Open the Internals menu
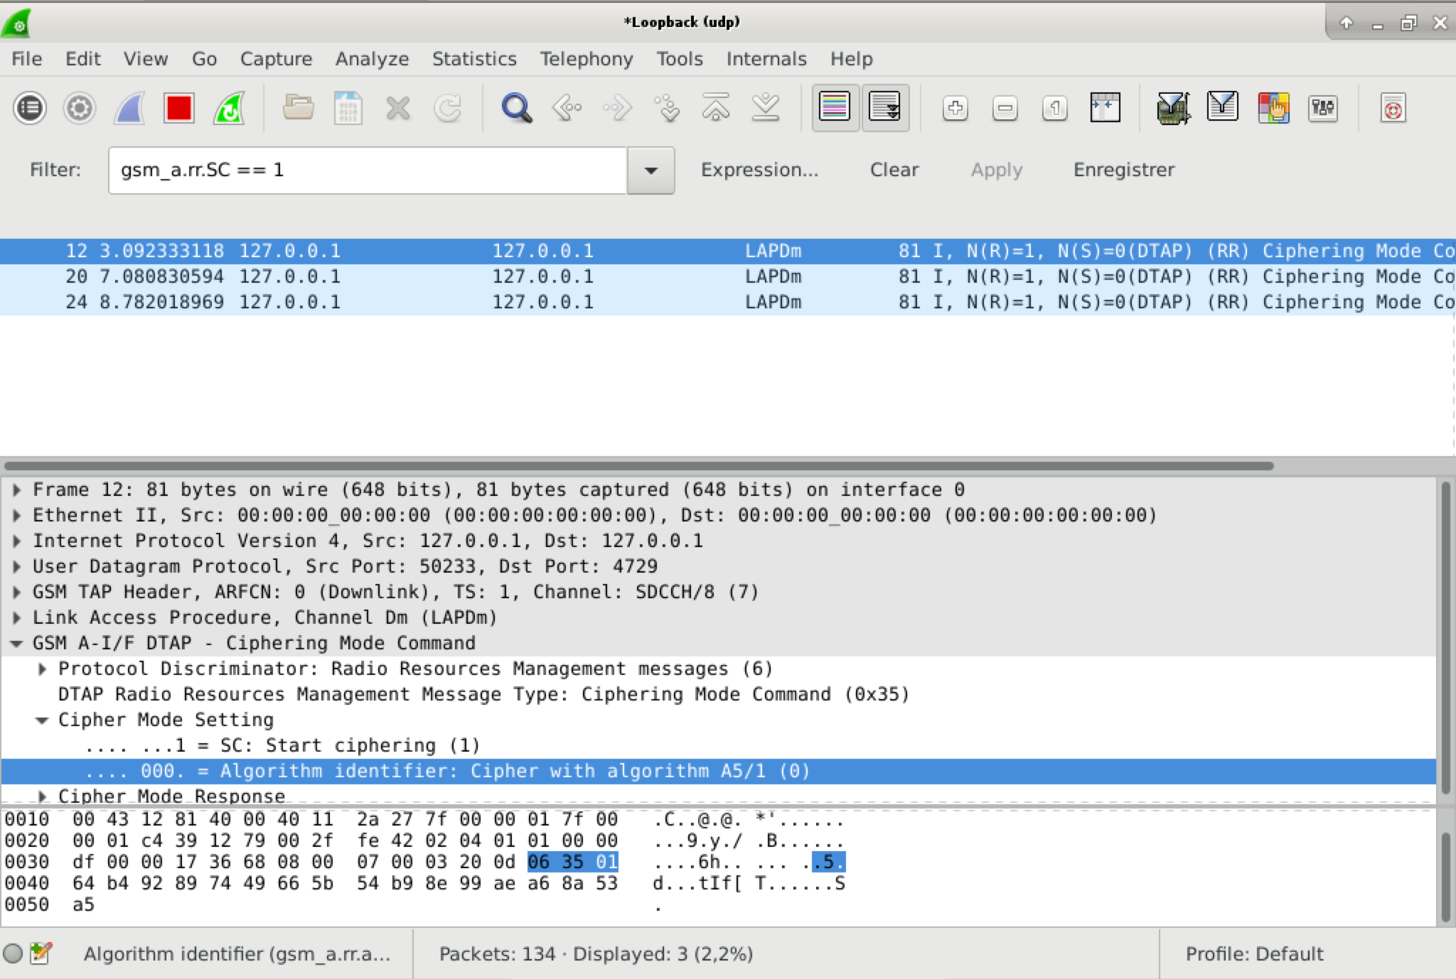 766,59
